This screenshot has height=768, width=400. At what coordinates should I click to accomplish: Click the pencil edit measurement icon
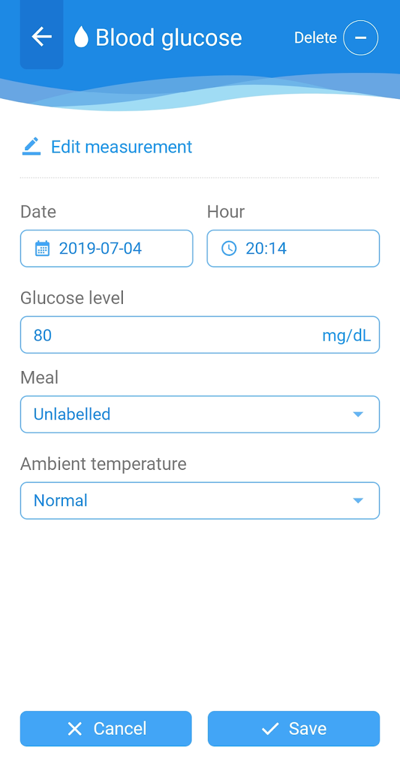click(32, 147)
